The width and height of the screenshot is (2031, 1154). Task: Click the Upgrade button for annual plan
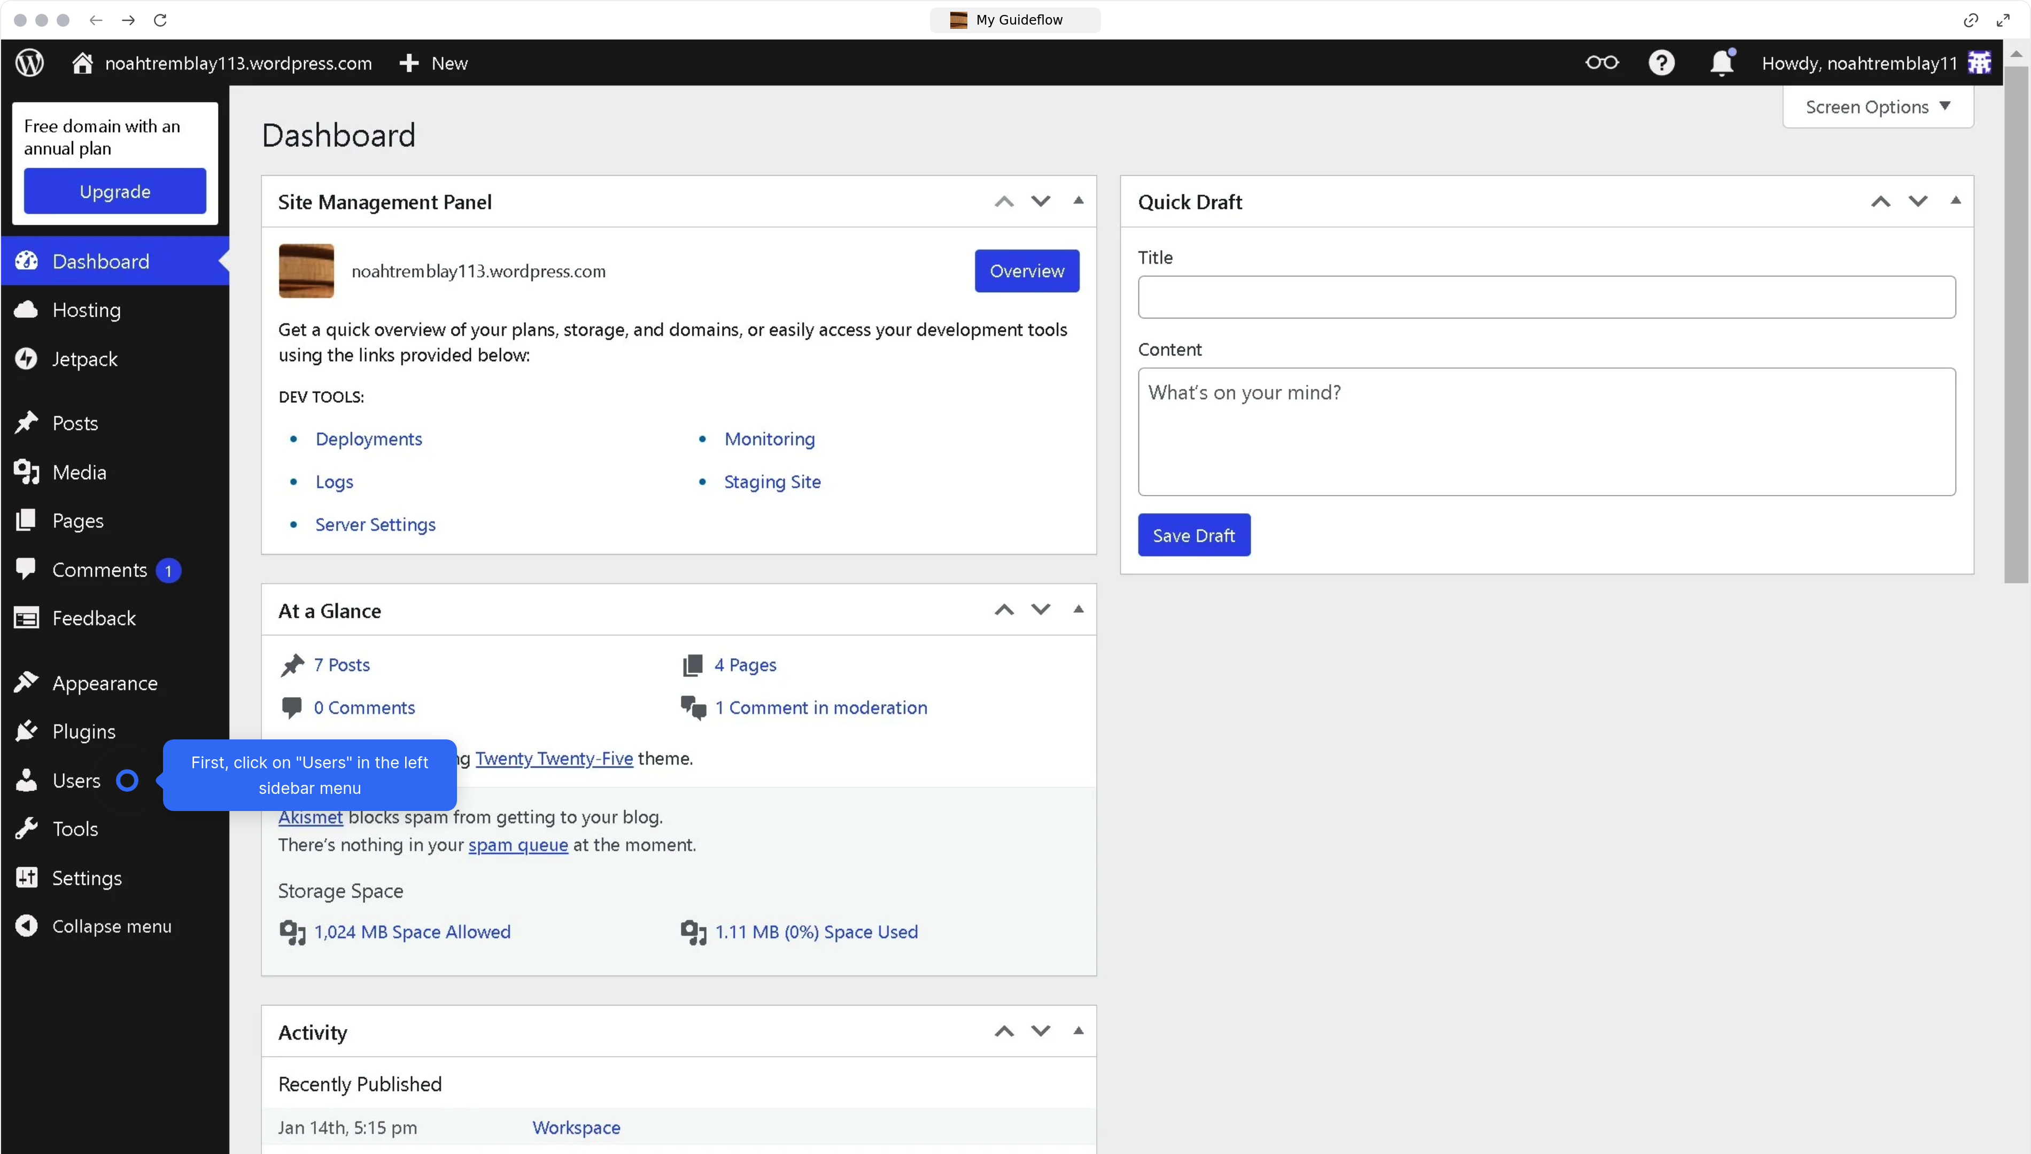[x=114, y=190]
